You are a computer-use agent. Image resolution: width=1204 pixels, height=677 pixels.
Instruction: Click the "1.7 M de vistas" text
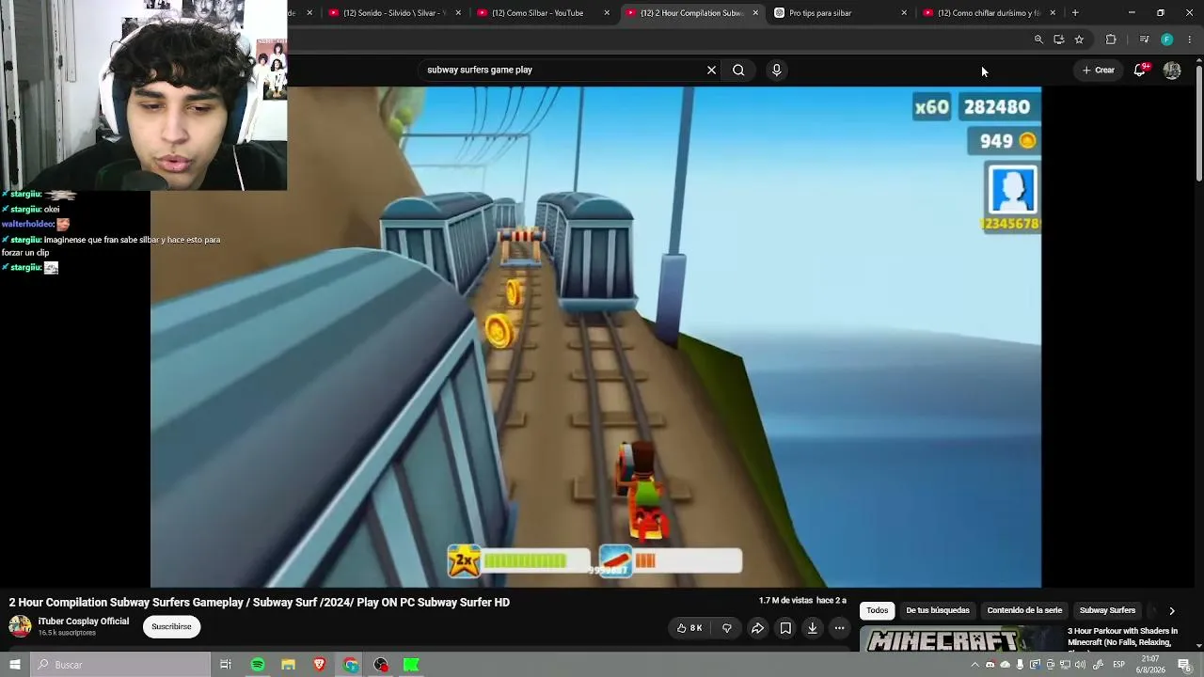[785, 601]
